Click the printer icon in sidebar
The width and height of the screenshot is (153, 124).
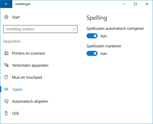6,53
